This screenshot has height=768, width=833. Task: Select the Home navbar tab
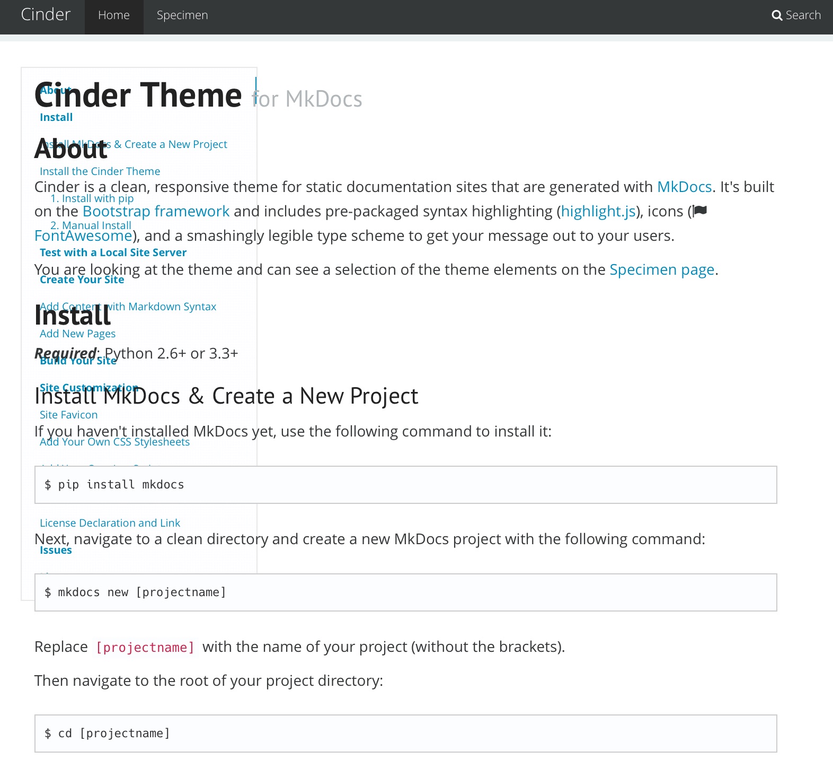114,15
